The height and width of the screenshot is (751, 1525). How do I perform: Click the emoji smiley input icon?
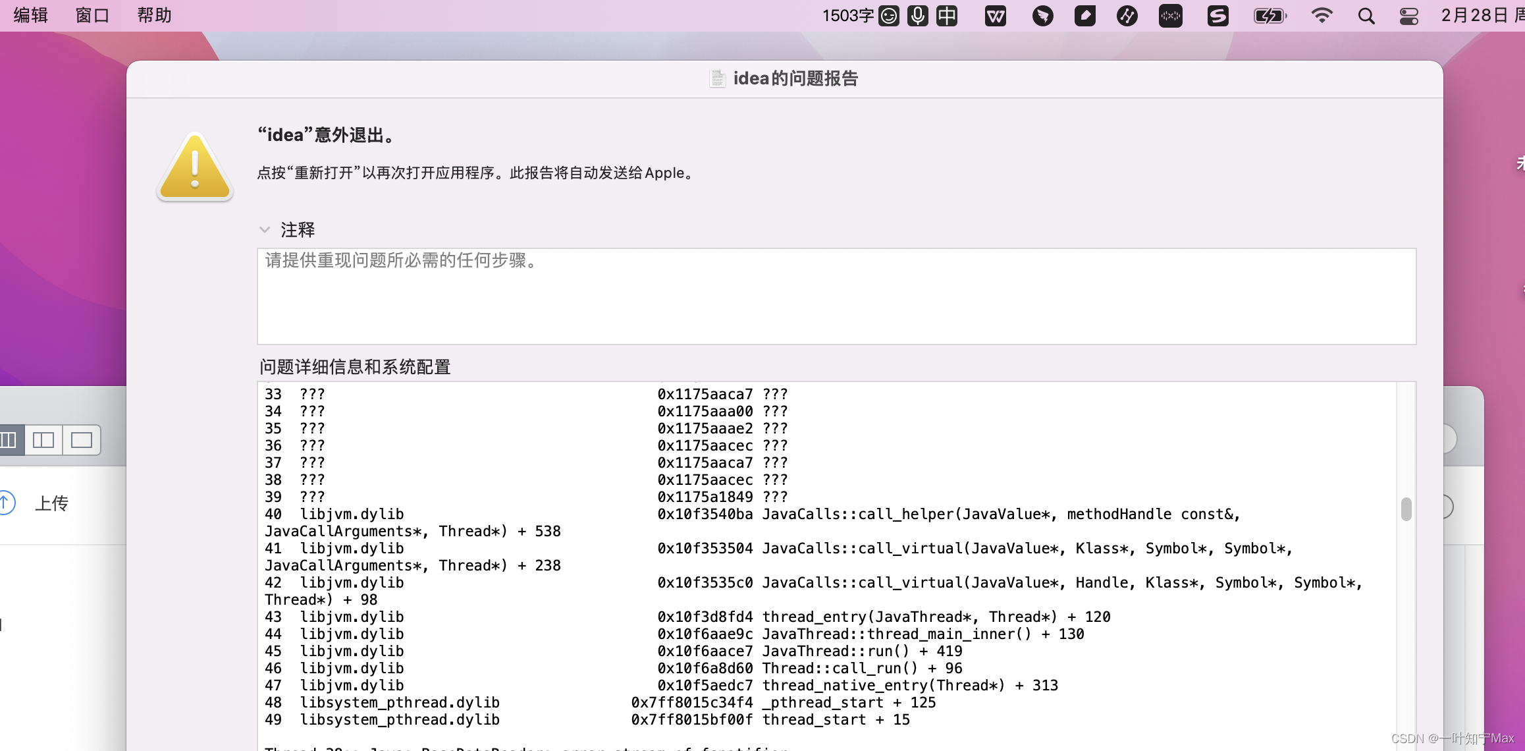(889, 16)
